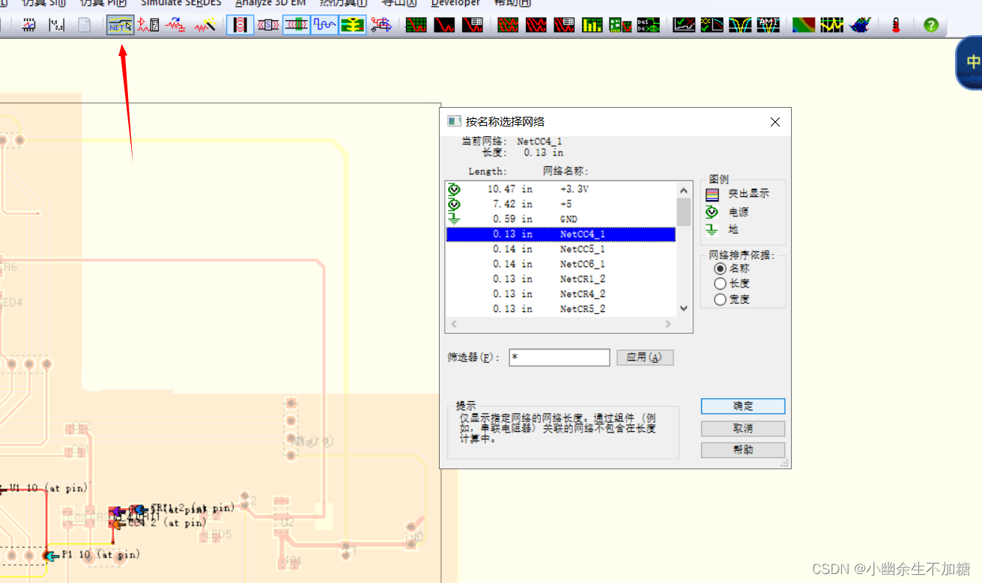982x583 pixels.
Task: Open the colored heat map icon
Action: click(804, 25)
